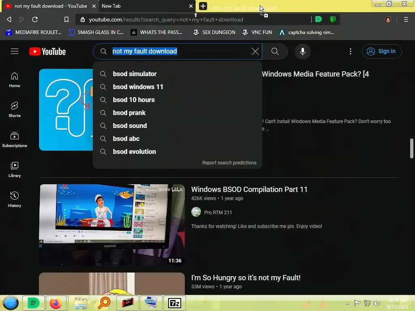The height and width of the screenshot is (311, 415).
Task: Open the VNC FUN bookmark
Action: coord(257,32)
